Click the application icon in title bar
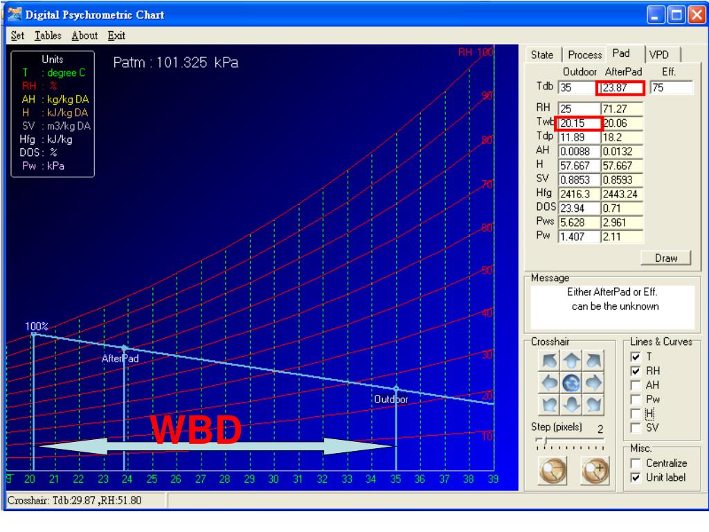Screen dimensions: 709x532 [x=15, y=14]
